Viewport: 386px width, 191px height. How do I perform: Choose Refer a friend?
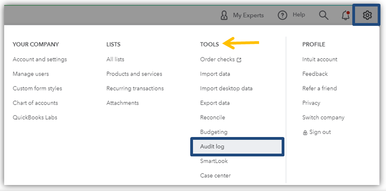pos(320,89)
